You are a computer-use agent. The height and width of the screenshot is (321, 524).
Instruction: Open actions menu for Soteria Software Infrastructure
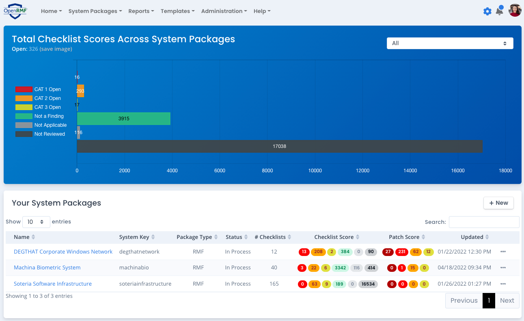coord(503,284)
